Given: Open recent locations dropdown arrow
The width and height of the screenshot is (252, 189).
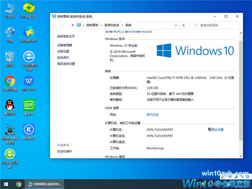Looking at the screenshot, I should tap(68, 25).
